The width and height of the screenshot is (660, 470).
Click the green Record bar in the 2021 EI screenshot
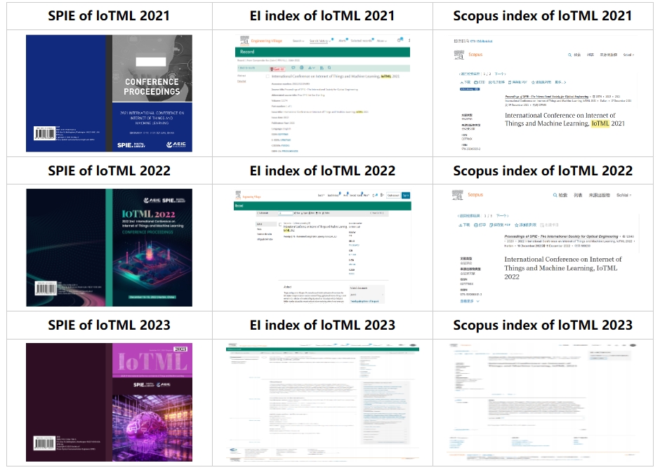pyautogui.click(x=322, y=52)
